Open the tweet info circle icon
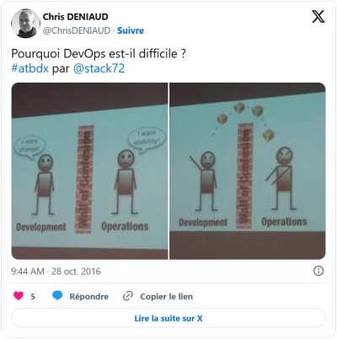The image size is (337, 339). (318, 271)
